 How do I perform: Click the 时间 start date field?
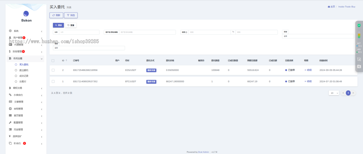[x=209, y=32]
